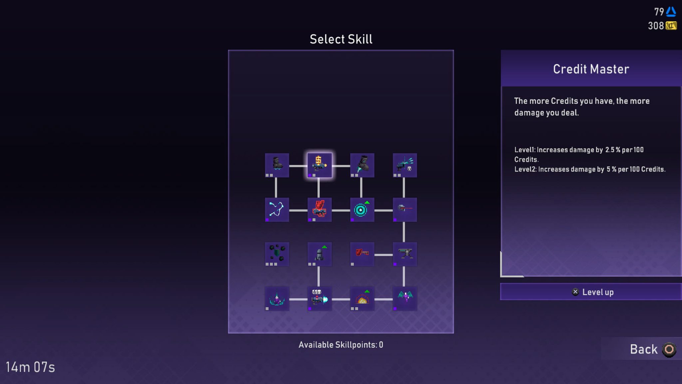The width and height of the screenshot is (682, 384).
Task: Select the rocket missile skill icon
Action: point(319,254)
